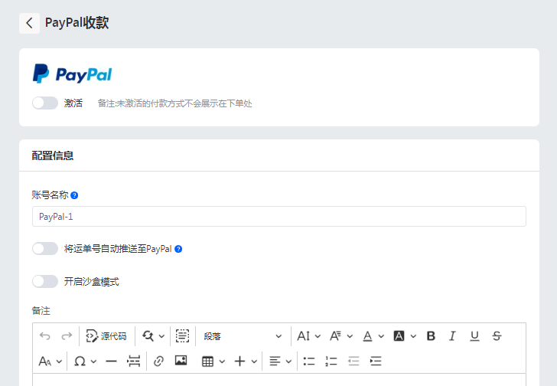
Task: Undo last edit in editor
Action: pos(44,336)
